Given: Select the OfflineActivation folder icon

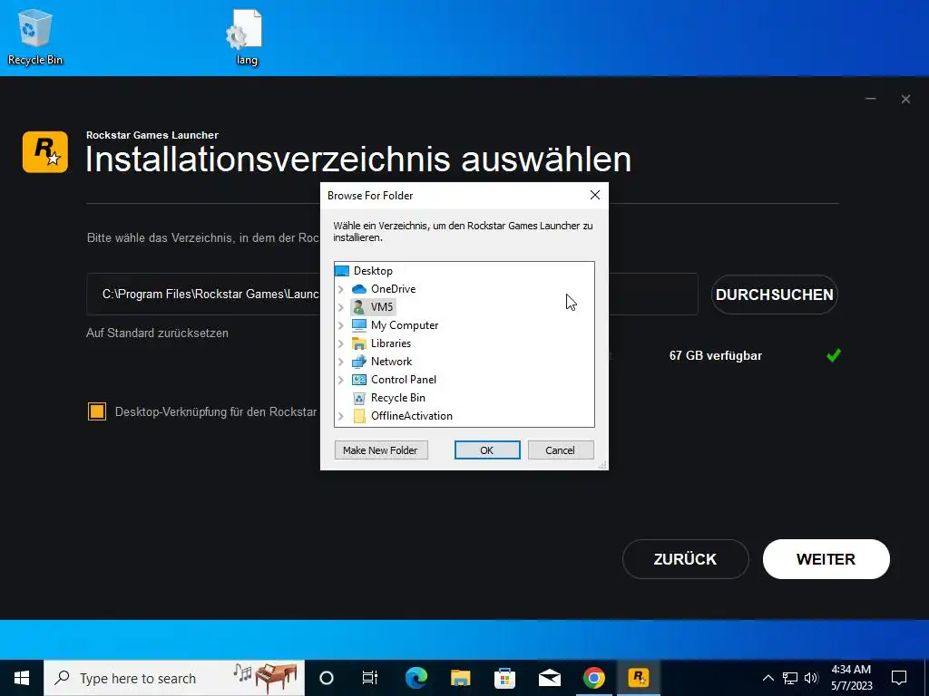Looking at the screenshot, I should tap(359, 416).
